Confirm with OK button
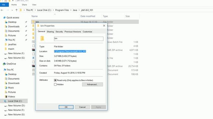 [x=66, y=107]
